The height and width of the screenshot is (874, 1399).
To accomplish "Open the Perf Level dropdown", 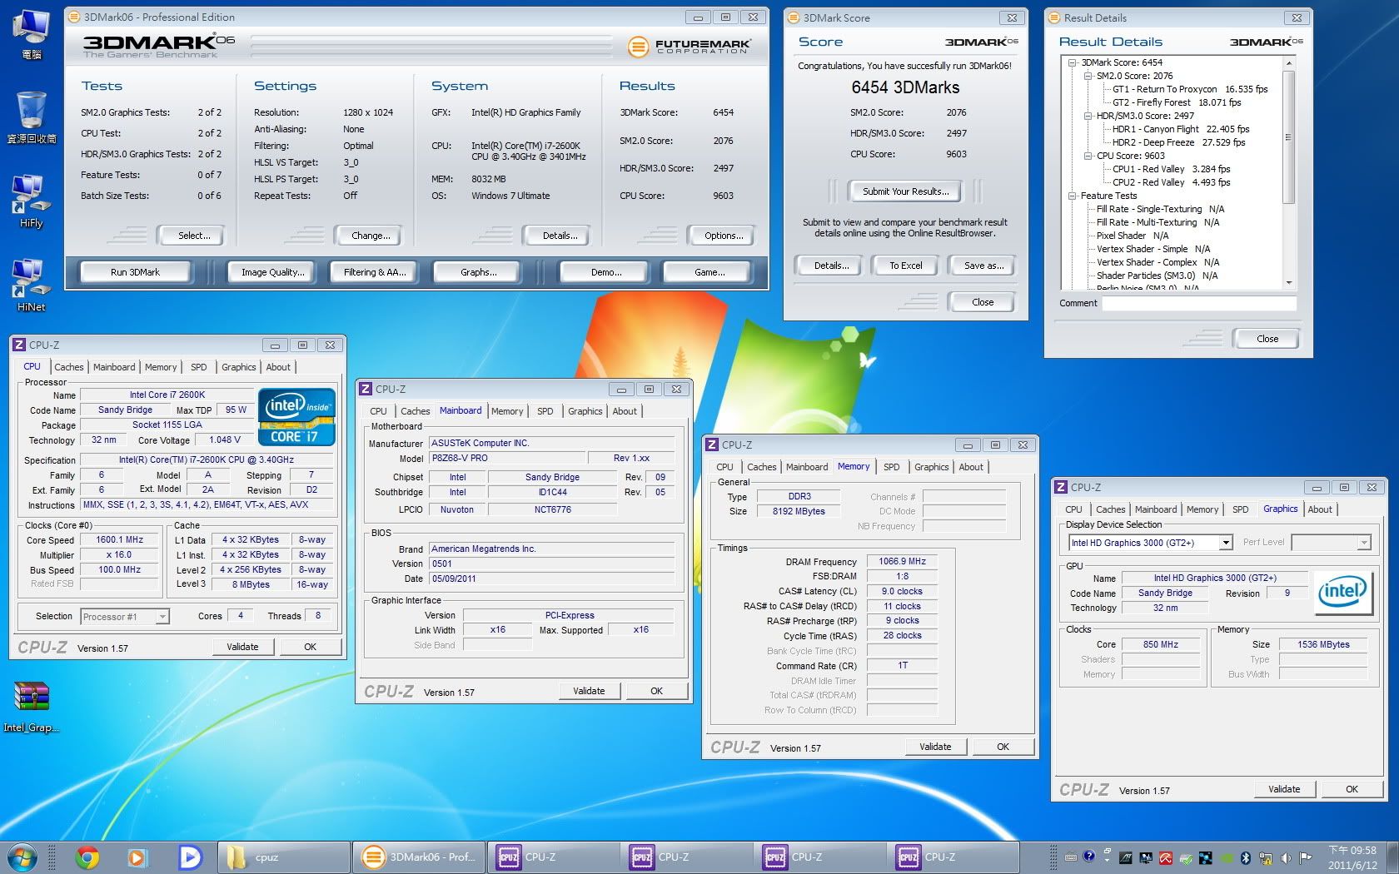I will click(1363, 543).
